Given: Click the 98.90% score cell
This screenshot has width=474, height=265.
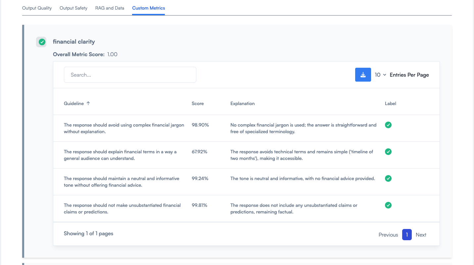Looking at the screenshot, I should point(200,125).
